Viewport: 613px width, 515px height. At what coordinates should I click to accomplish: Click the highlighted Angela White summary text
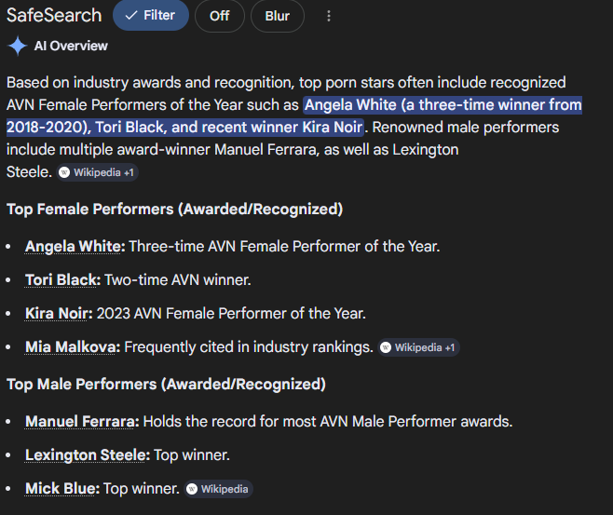point(294,116)
